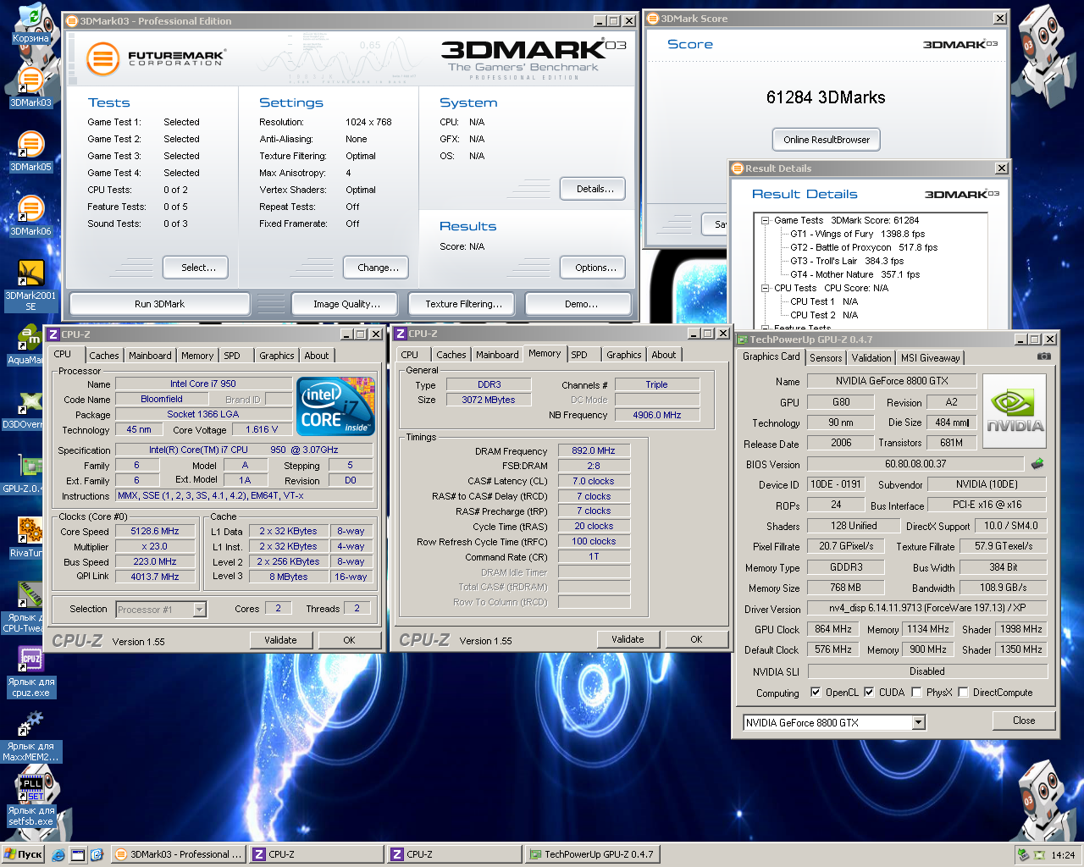Screen dimensions: 1084x867
Task: Collapse the CPU Tests tree node
Action: tap(765, 288)
